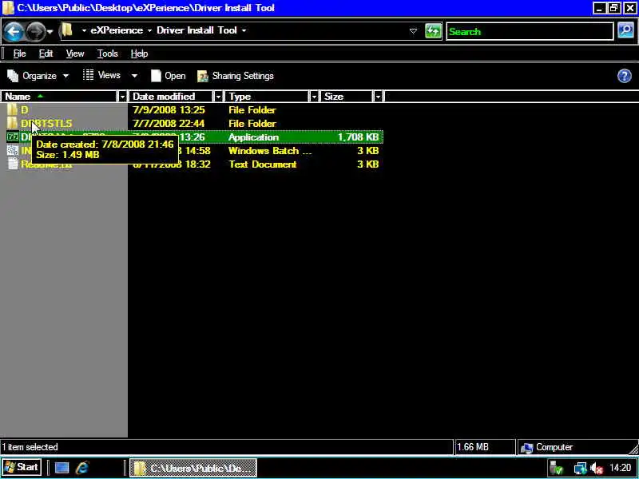Open the Name column filter dropdown
Image resolution: width=639 pixels, height=479 pixels.
122,97
